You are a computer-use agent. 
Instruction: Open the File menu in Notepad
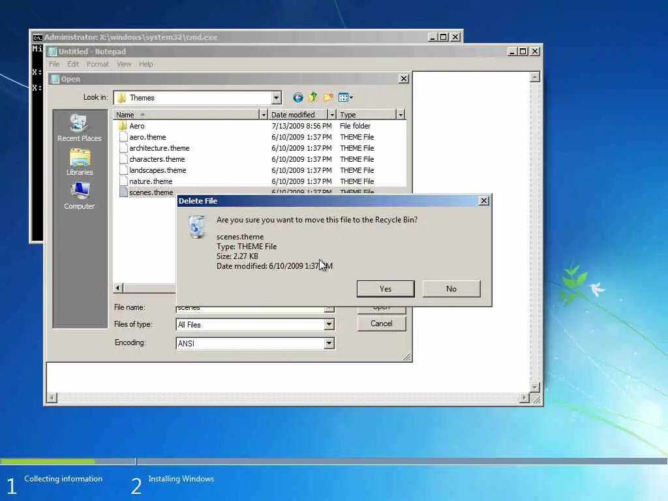(55, 64)
